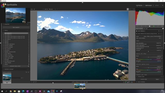165x93 pixels.
Task: Open the Windows Start menu
Action: [x=2, y=91]
